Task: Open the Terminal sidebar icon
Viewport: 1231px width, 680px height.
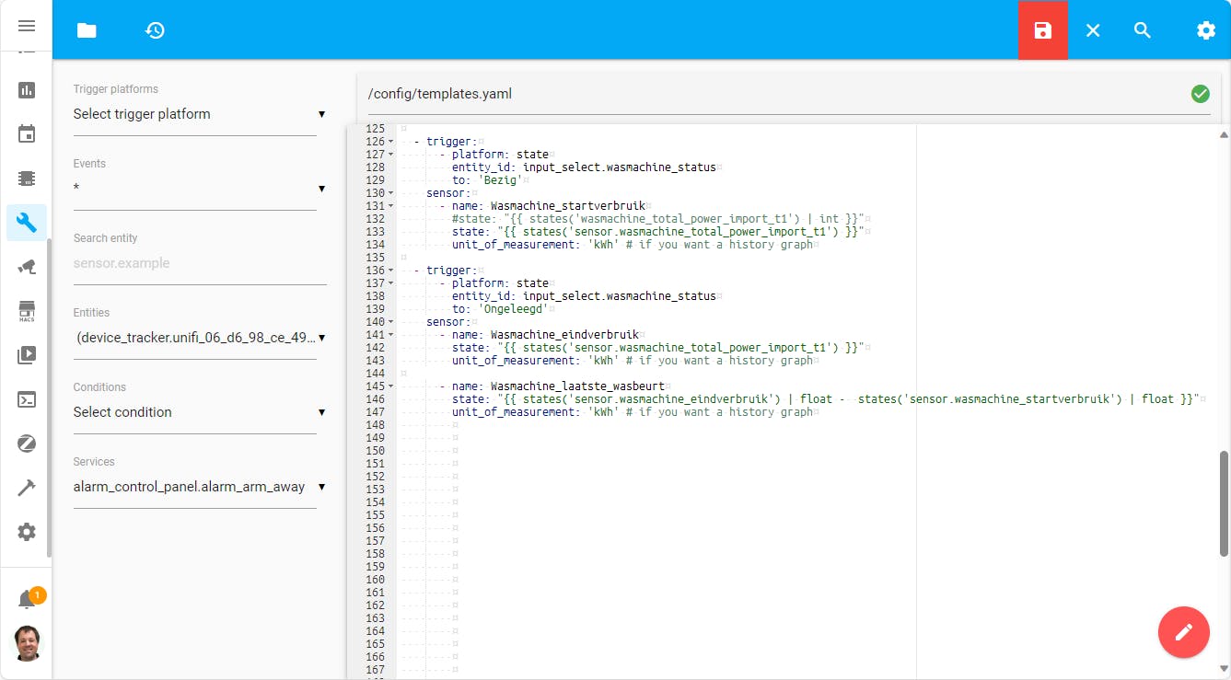Action: click(27, 399)
